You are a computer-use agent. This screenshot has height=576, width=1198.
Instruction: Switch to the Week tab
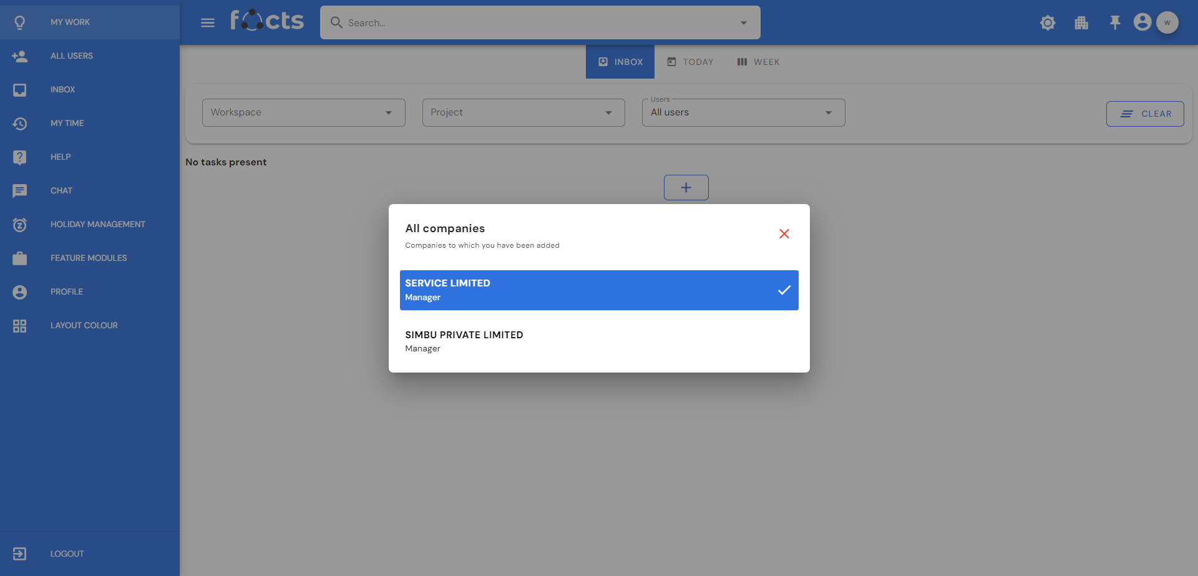tap(759, 62)
